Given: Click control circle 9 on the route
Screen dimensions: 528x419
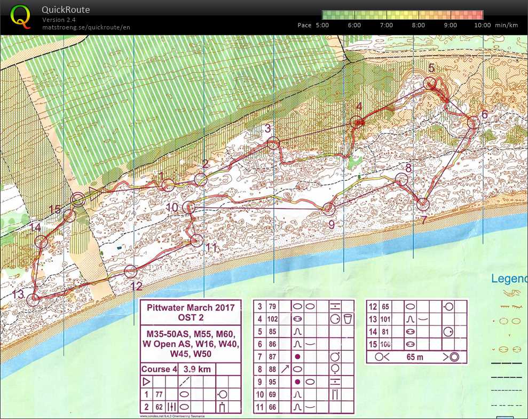Looking at the screenshot, I should tap(329, 209).
